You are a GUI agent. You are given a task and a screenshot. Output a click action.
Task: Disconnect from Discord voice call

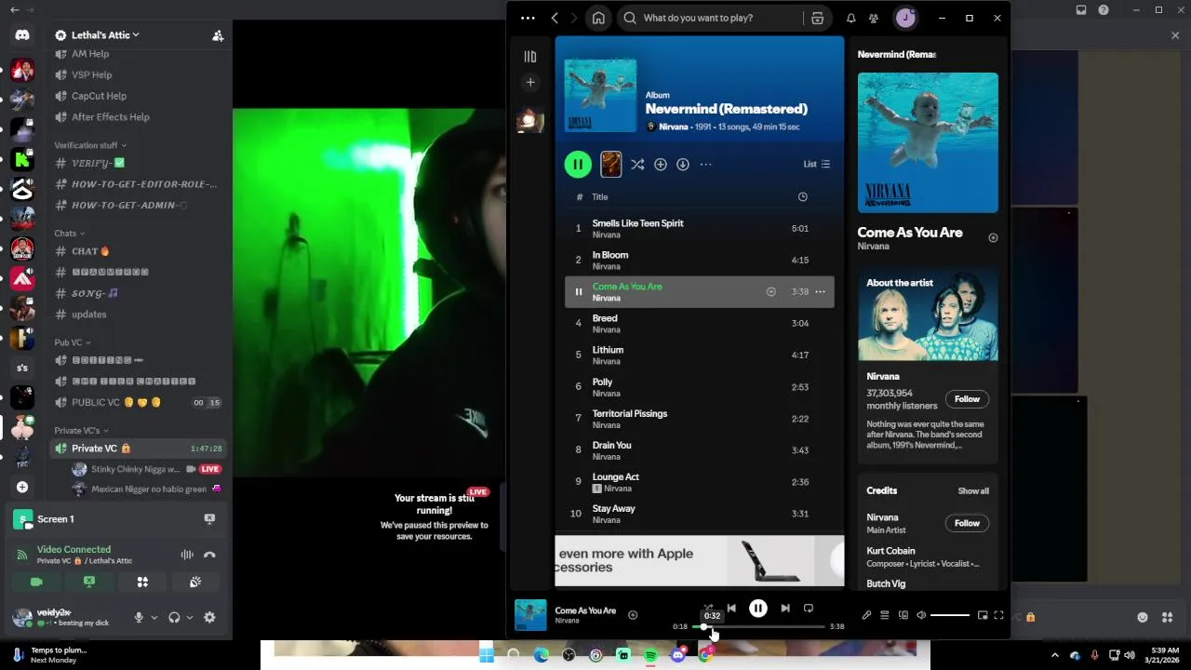click(209, 555)
